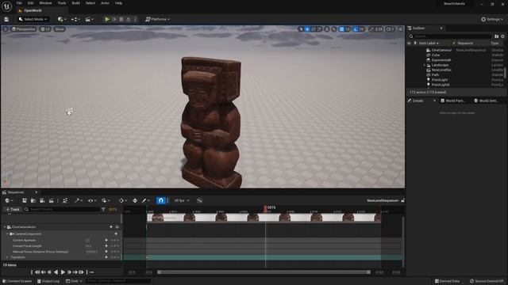Toggle scale snapping in viewport
Image resolution: width=508 pixels, height=285 pixels.
(x=372, y=29)
